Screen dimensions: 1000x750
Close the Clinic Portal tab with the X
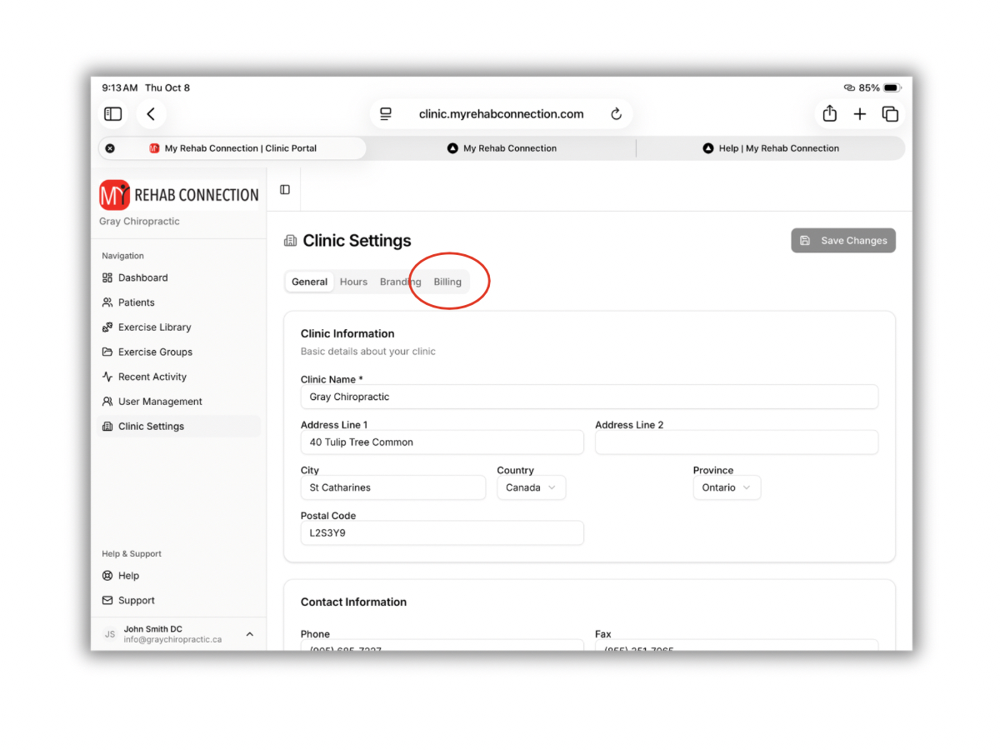tap(110, 148)
